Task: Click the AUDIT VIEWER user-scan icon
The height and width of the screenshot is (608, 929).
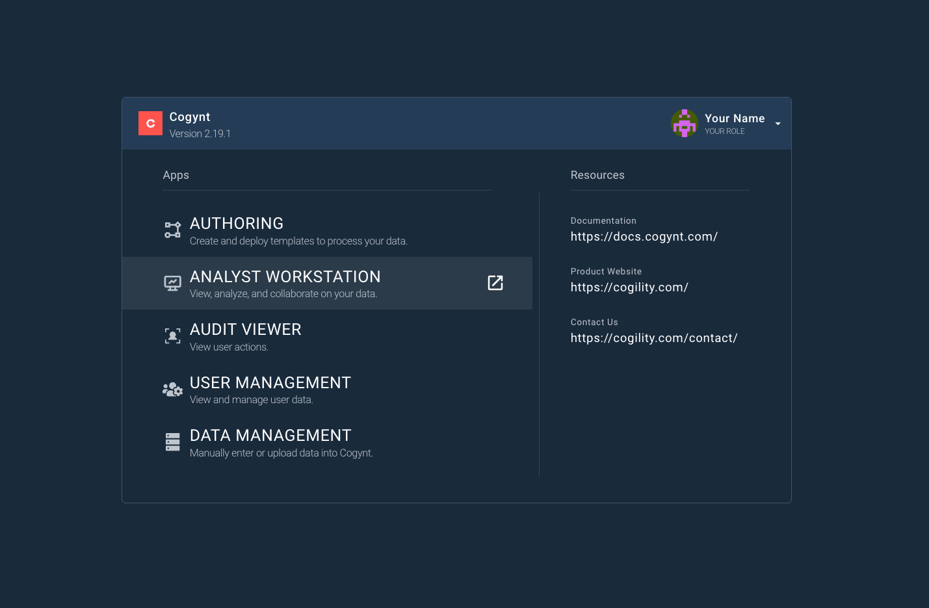Action: 172,336
